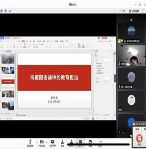Turn on the camera video
The width and height of the screenshot is (146, 149).
(42, 143)
